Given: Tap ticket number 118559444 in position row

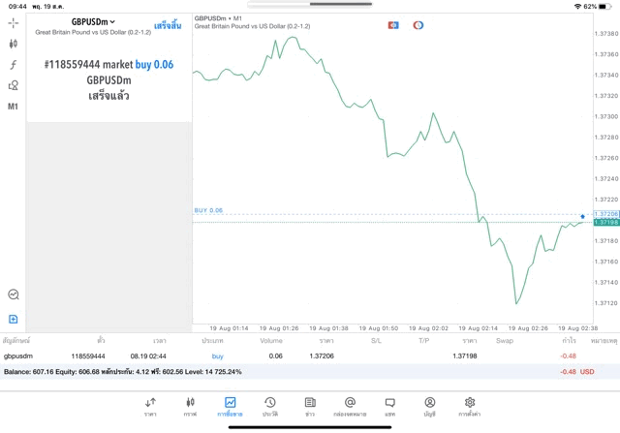Looking at the screenshot, I should [88, 356].
